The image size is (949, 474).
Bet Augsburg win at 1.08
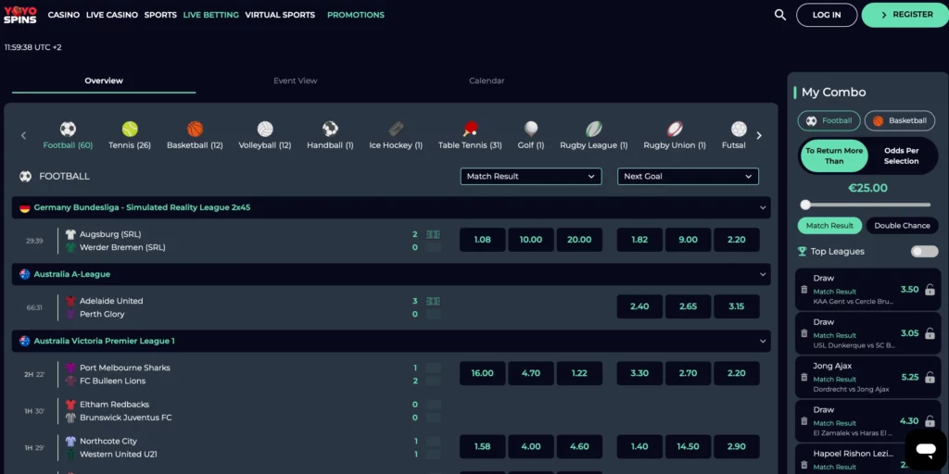[482, 240]
